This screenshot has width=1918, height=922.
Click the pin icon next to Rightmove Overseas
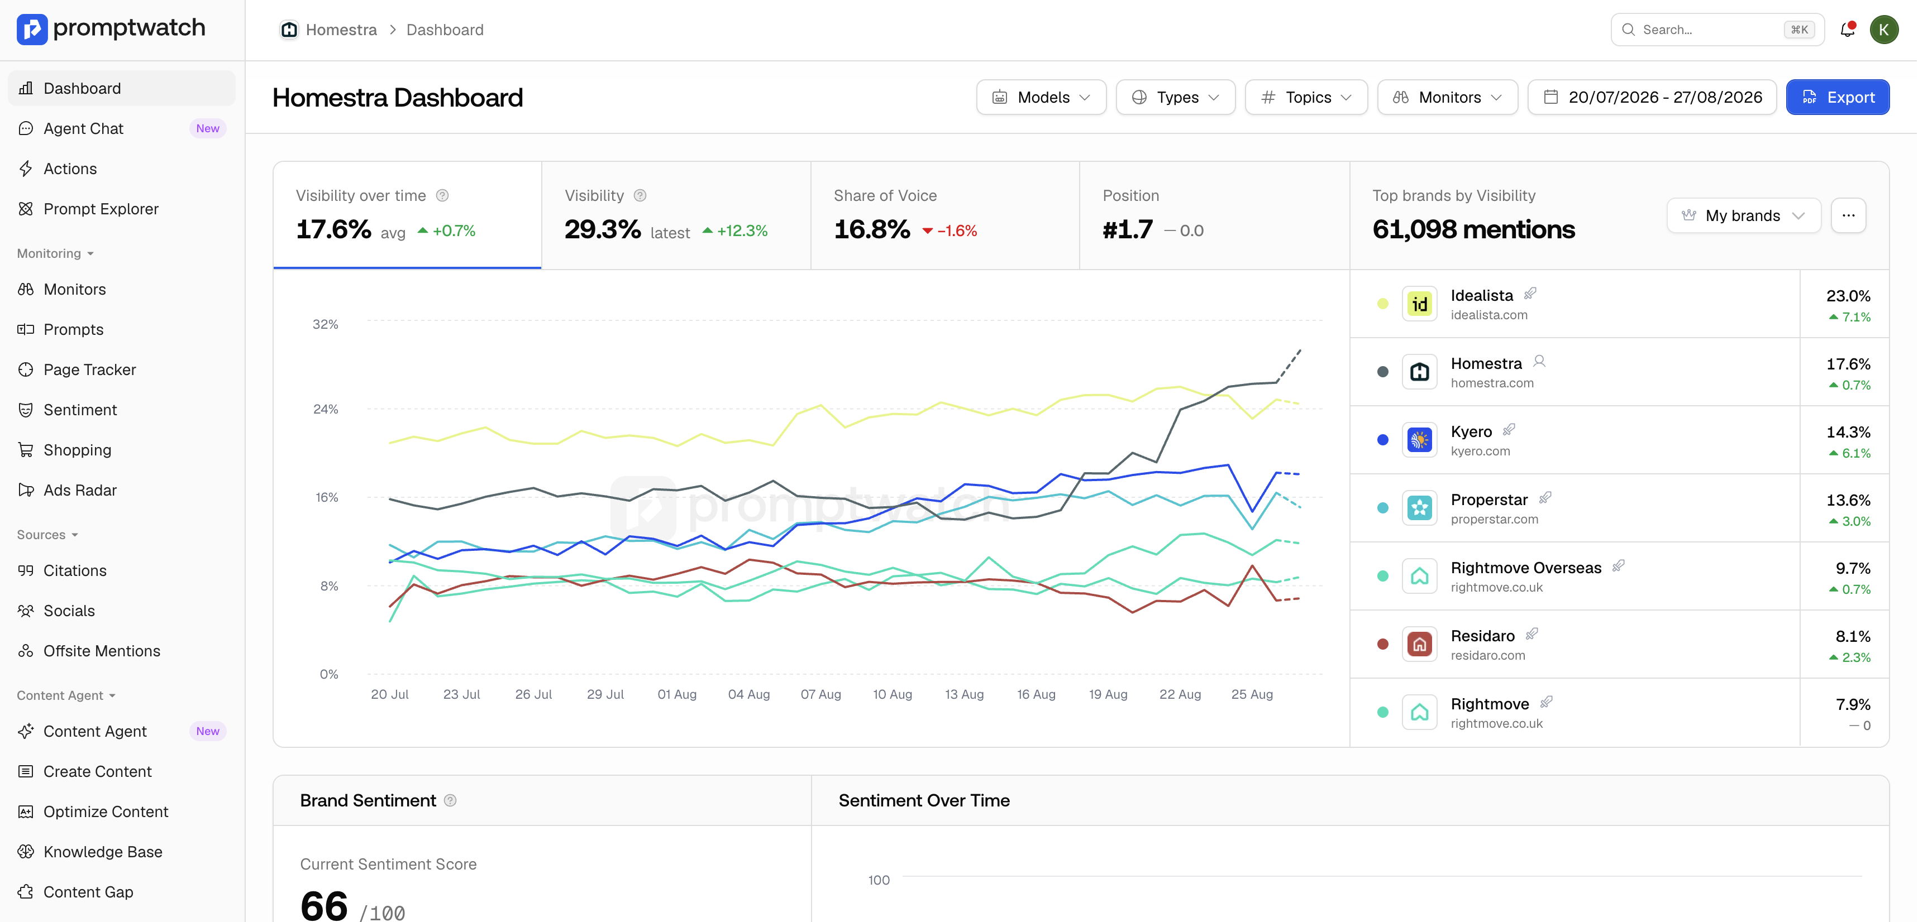(1618, 566)
